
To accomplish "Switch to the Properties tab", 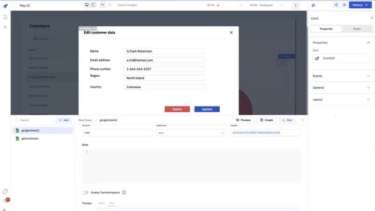I will pyautogui.click(x=326, y=29).
